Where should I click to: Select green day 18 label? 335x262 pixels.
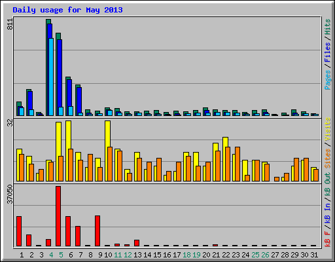tap(186, 255)
